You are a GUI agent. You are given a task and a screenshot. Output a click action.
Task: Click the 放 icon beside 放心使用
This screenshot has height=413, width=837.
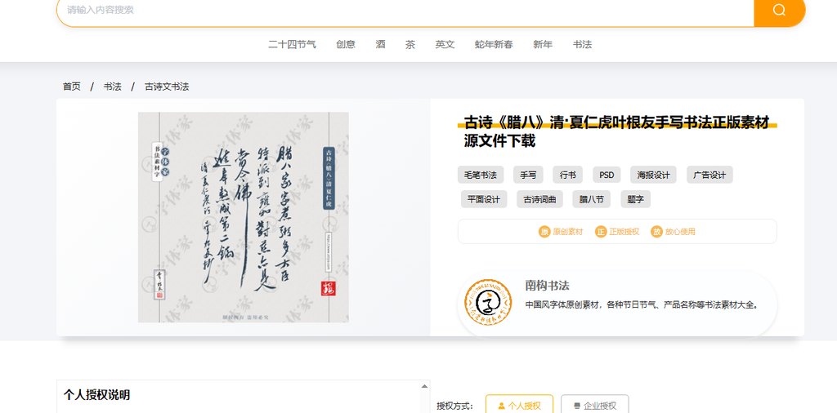point(656,231)
